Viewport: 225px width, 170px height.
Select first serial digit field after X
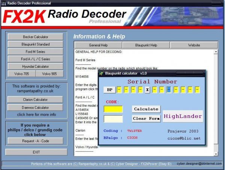coord(154,90)
